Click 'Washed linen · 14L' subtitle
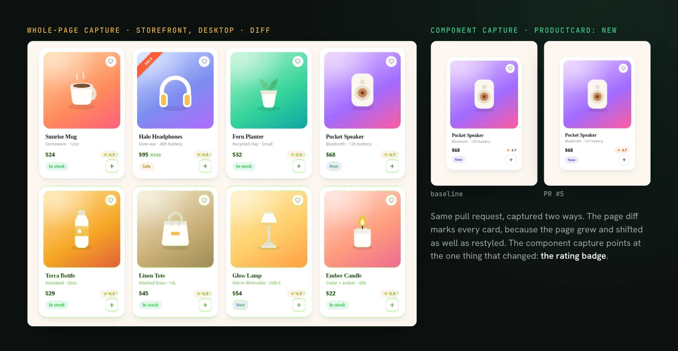Screen dimensions: 678x351 point(157,283)
